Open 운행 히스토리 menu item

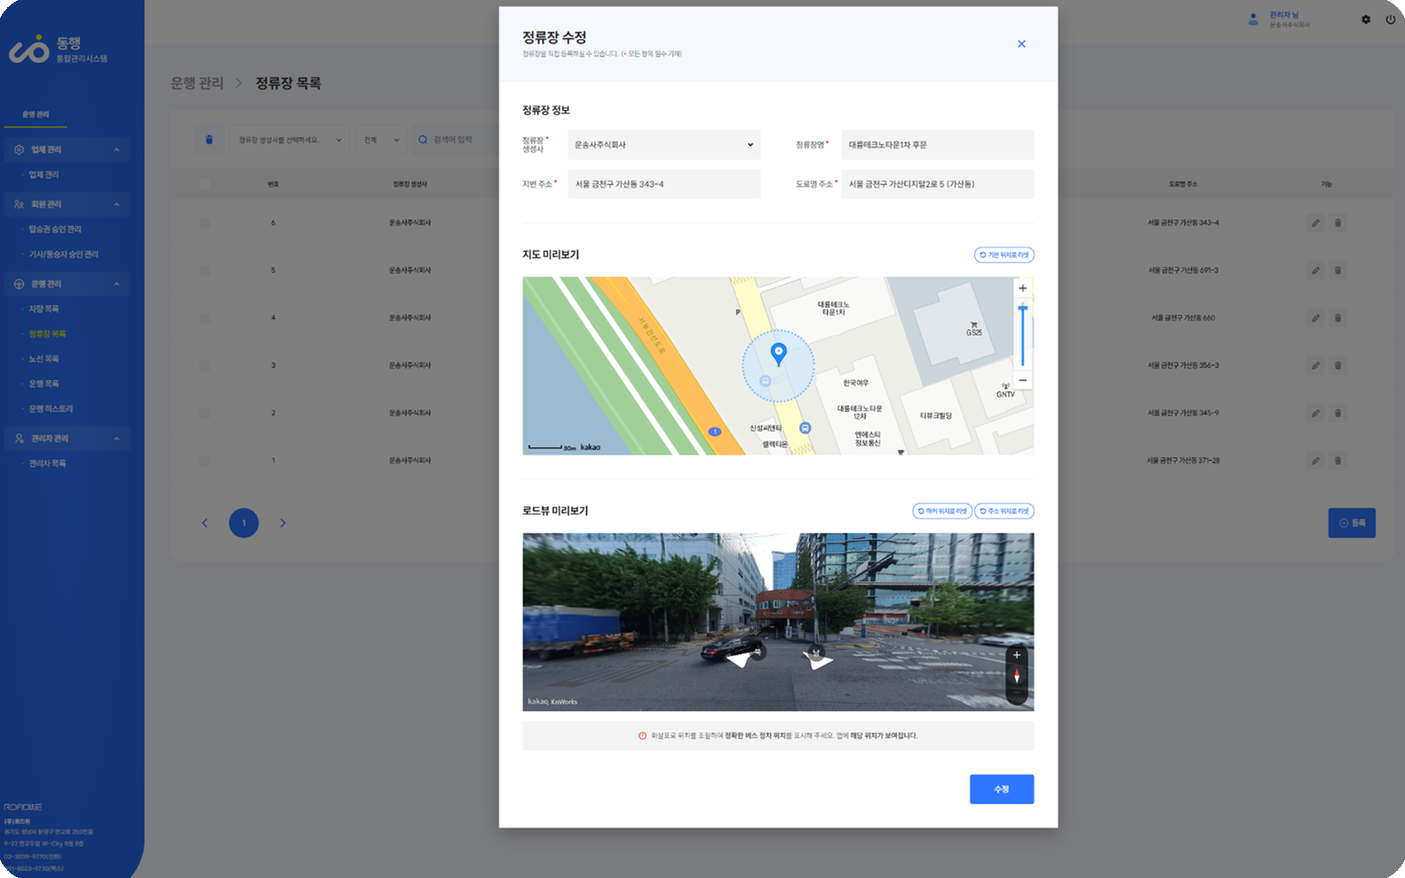click(51, 408)
